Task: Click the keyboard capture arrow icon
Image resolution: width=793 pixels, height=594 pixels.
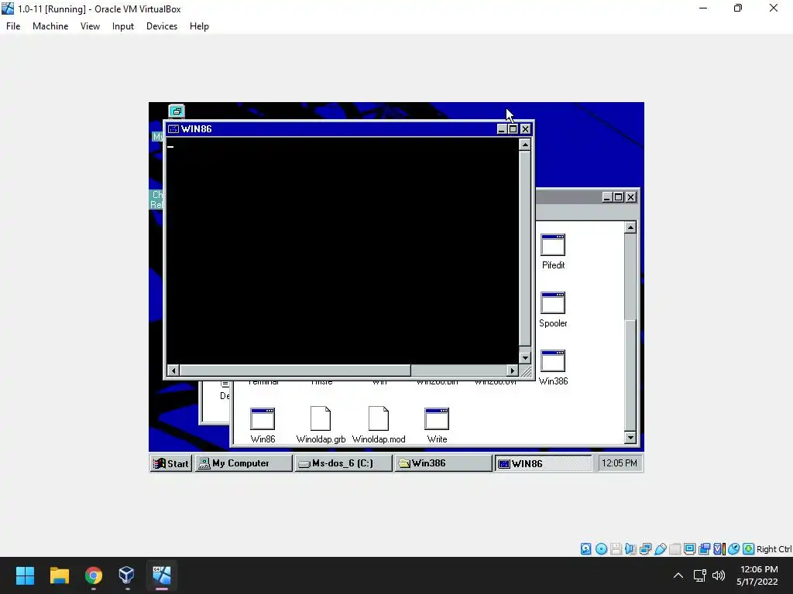Action: (x=749, y=549)
